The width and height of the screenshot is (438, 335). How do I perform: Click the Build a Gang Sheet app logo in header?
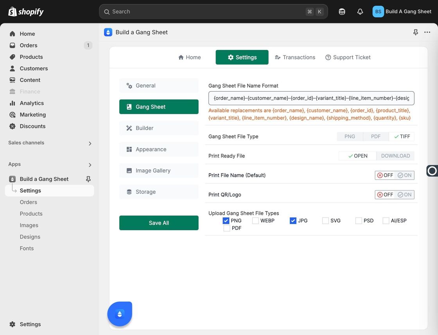pos(108,32)
